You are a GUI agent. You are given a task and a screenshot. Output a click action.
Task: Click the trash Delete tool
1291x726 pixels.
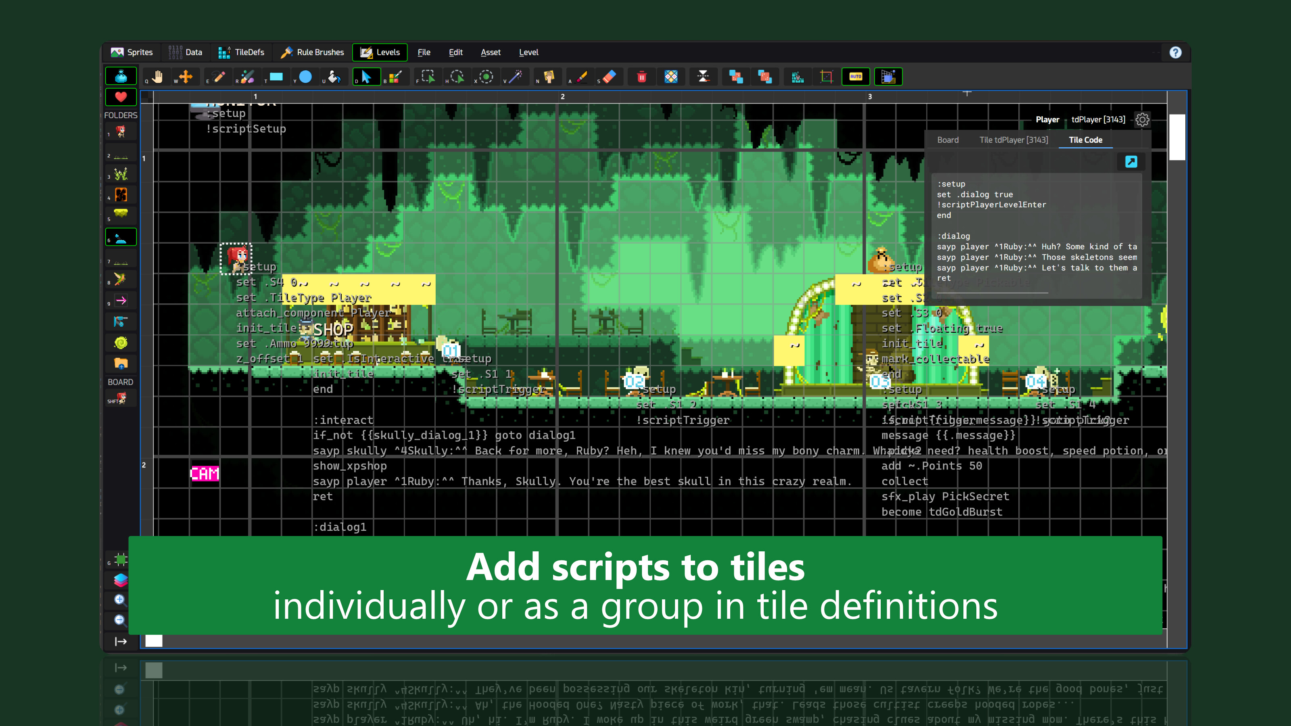[x=642, y=77]
